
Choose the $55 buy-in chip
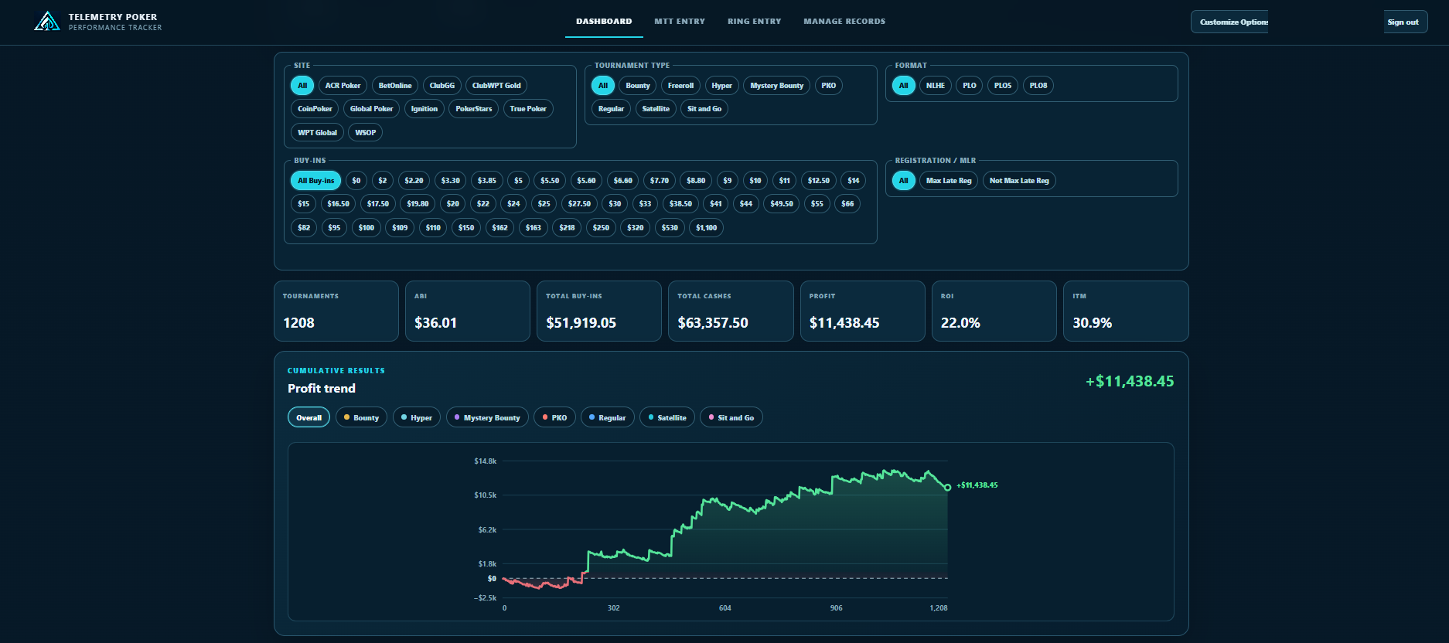[817, 204]
